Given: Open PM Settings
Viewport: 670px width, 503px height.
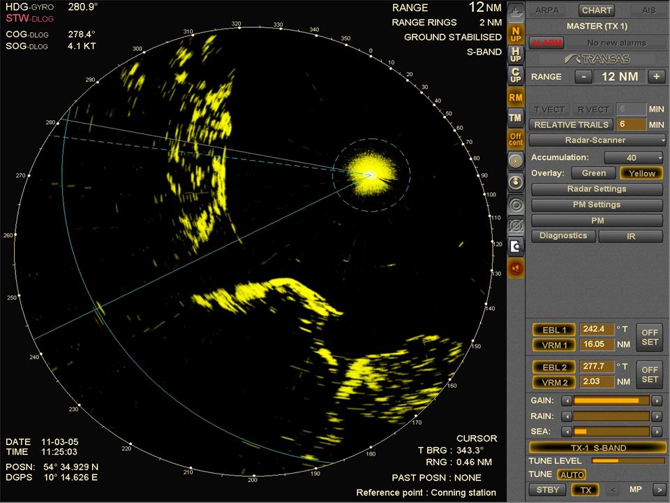Looking at the screenshot, I should [x=597, y=205].
